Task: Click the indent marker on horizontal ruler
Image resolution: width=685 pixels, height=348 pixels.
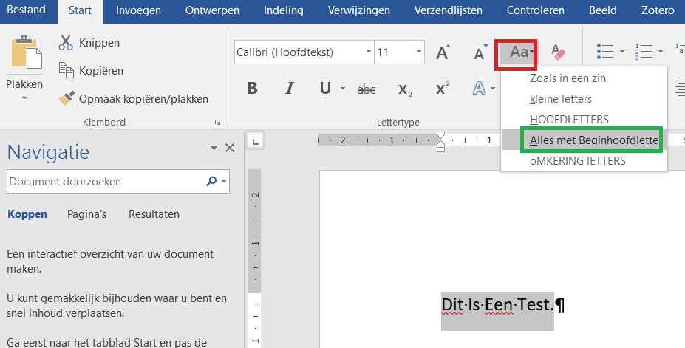Action: click(x=441, y=141)
